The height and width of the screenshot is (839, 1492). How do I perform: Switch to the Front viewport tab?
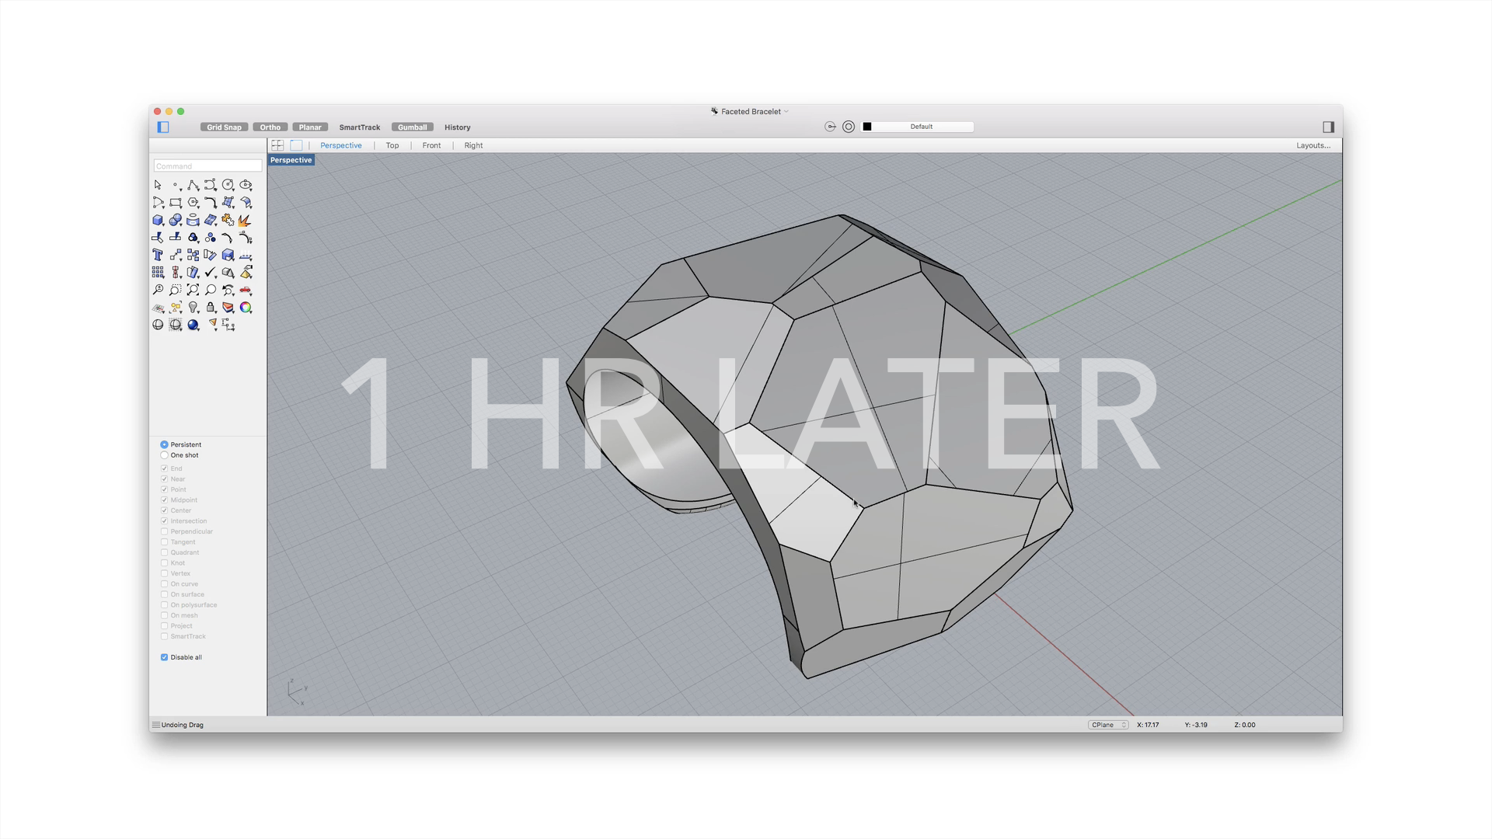point(431,145)
